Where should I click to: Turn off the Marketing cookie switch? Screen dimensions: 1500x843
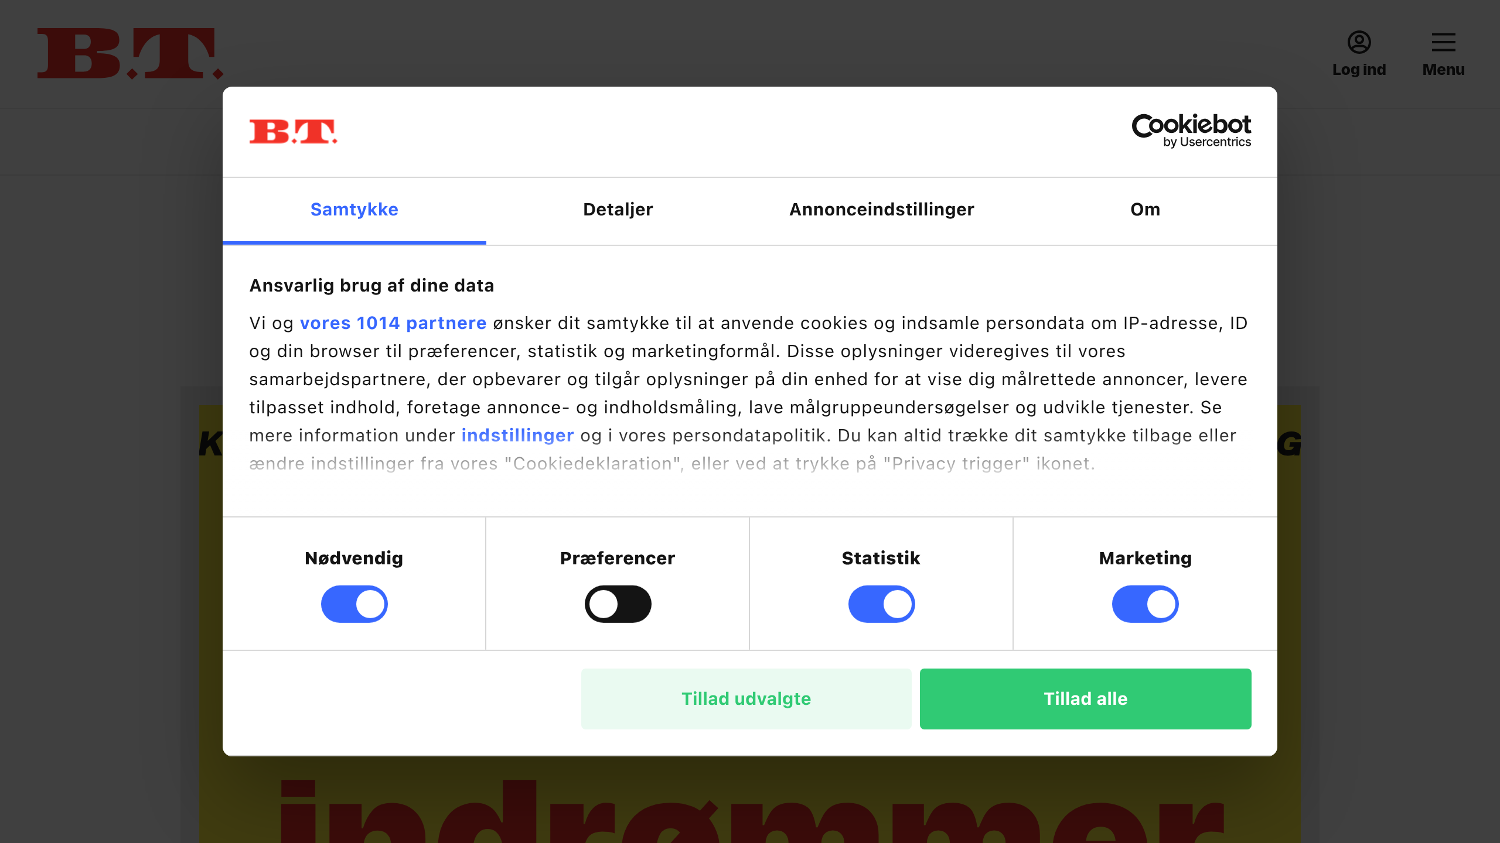pos(1145,604)
